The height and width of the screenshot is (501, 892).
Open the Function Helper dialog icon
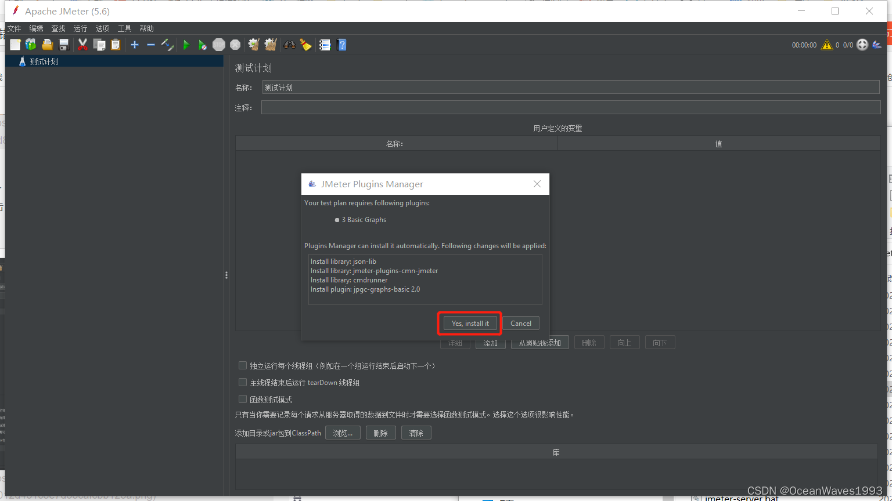coord(325,45)
